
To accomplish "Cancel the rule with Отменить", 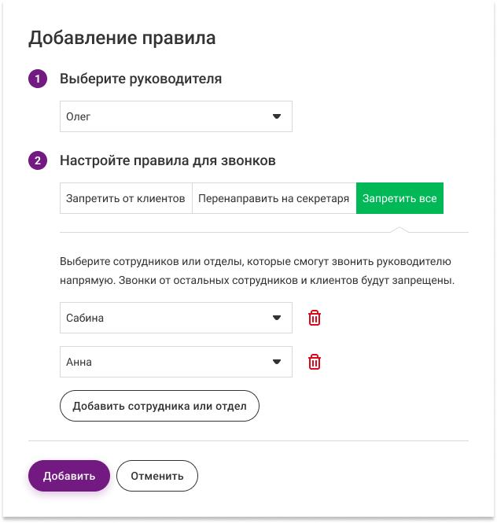I will (x=157, y=476).
